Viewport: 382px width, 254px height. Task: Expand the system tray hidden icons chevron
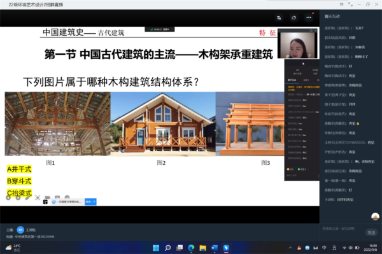(290, 248)
